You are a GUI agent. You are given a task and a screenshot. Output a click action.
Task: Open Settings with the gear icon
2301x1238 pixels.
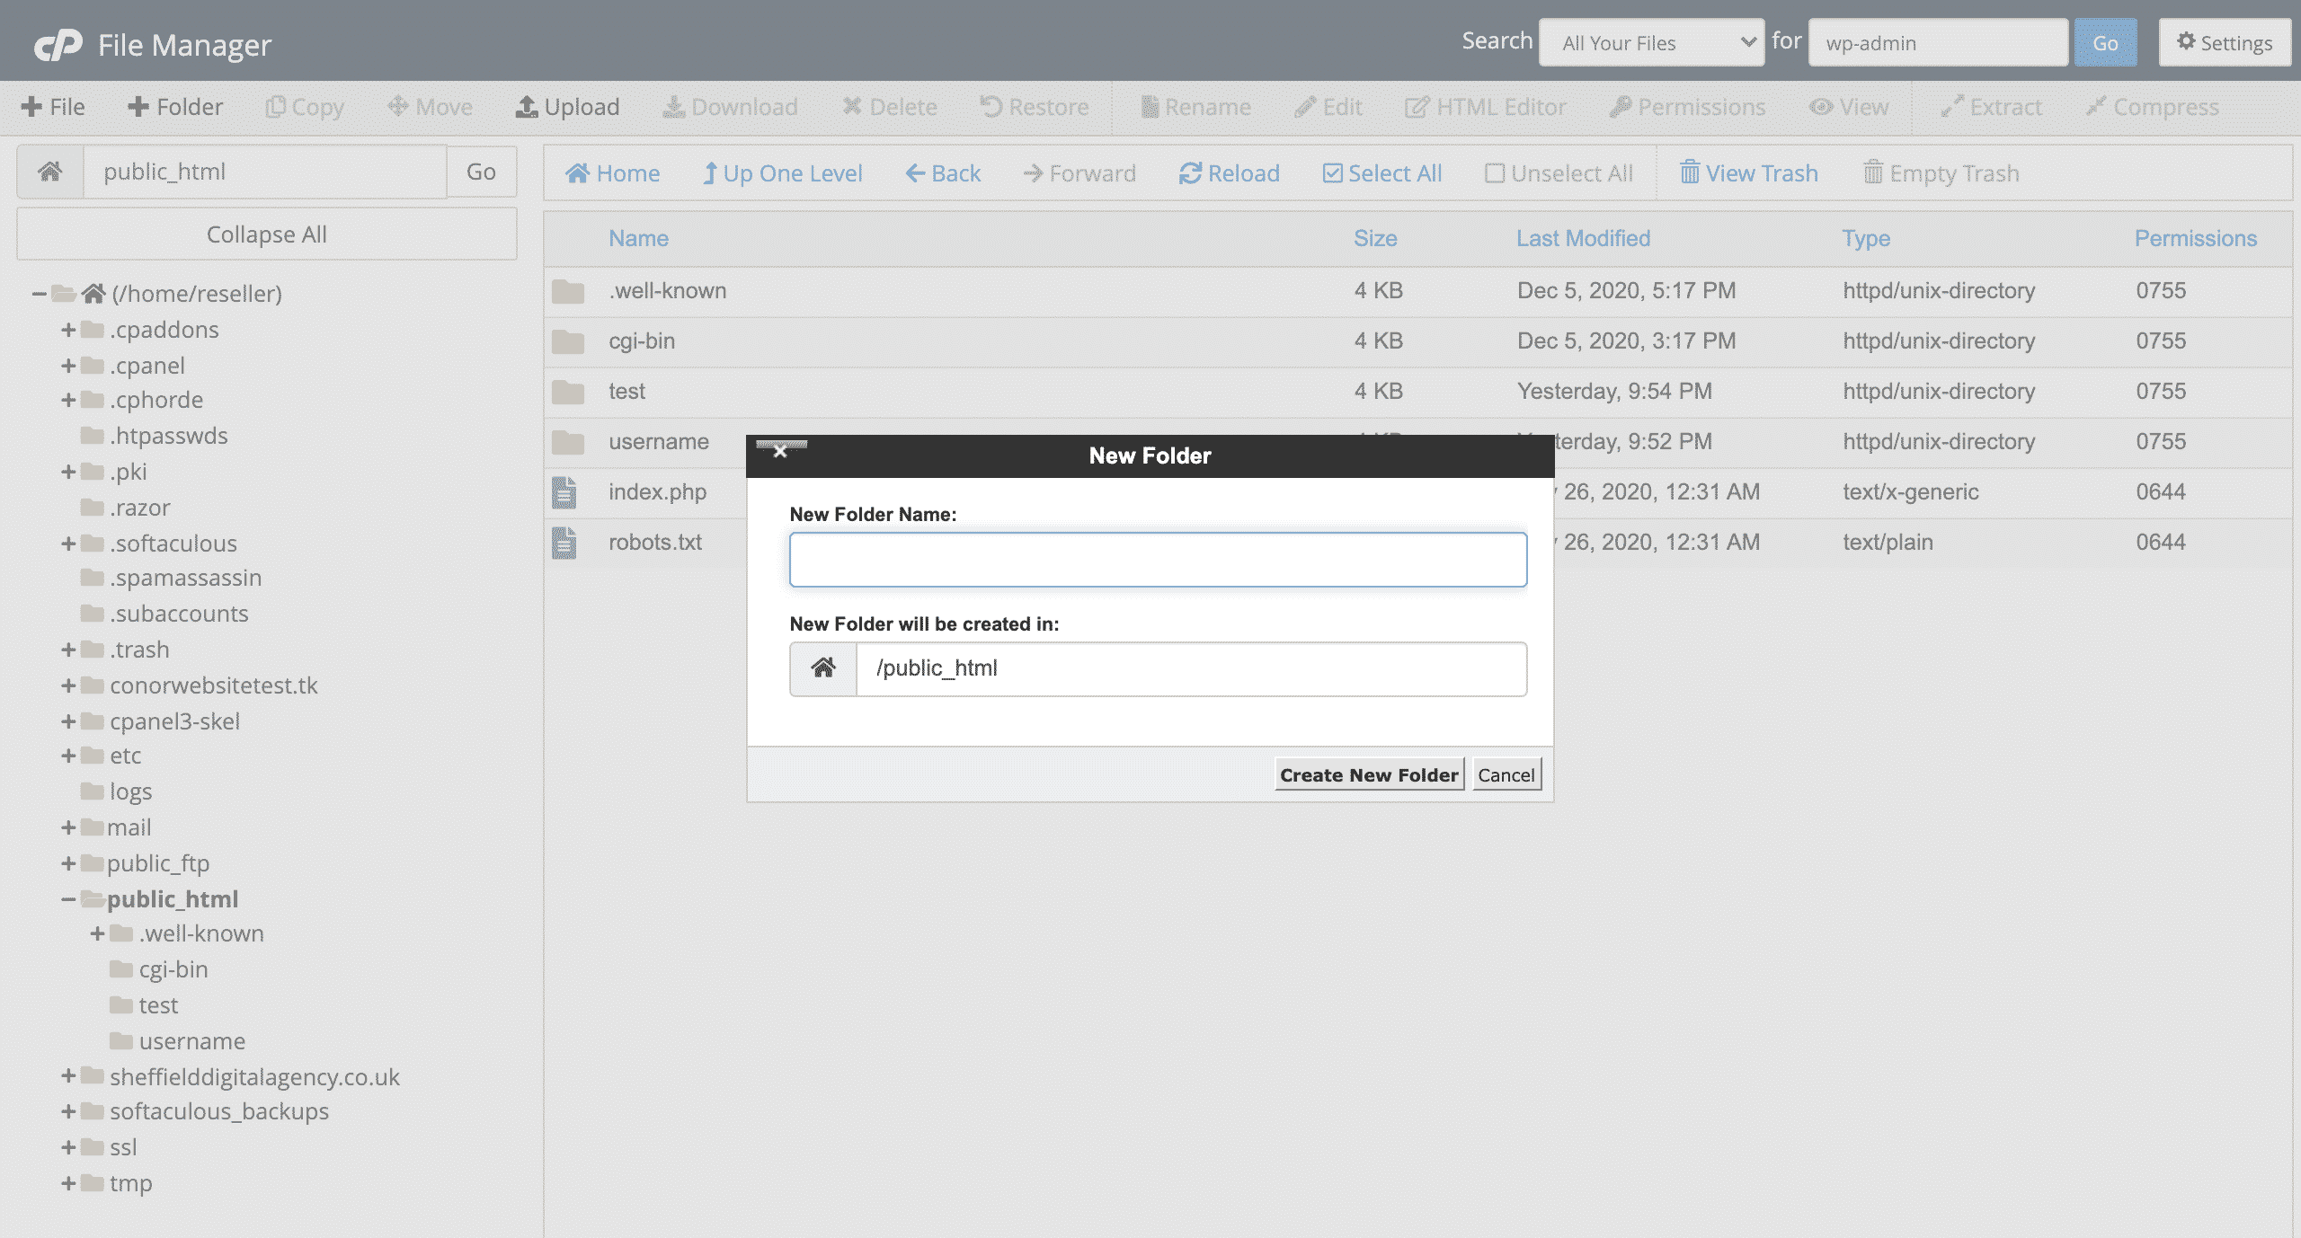2225,42
